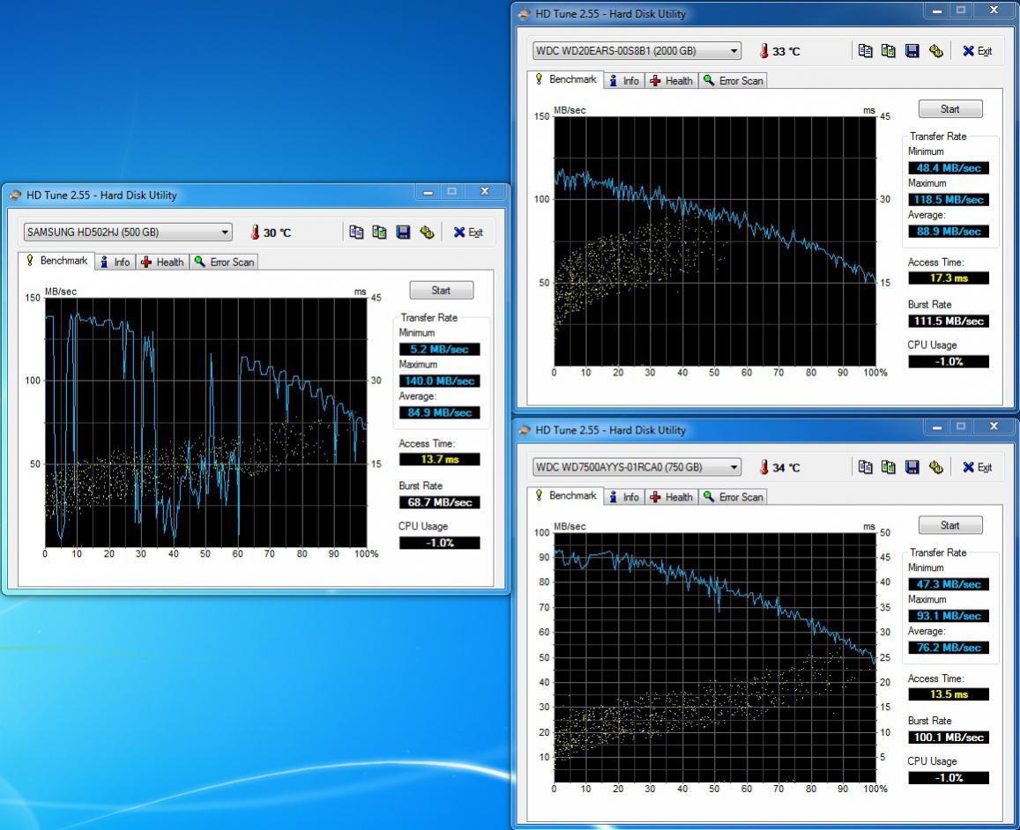Copy to clipboard icon in WD7500AYYS window

tap(865, 467)
